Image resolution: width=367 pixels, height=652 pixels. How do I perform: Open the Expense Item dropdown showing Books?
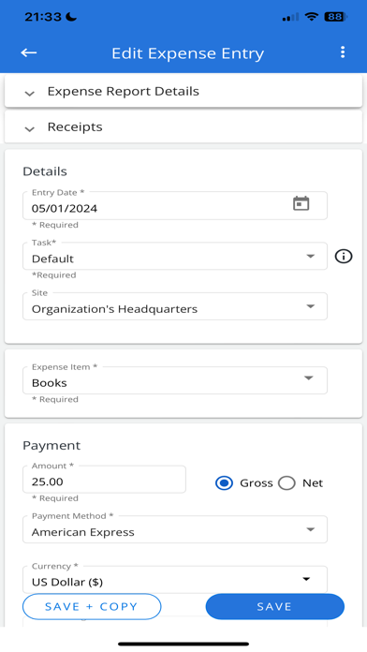tap(175, 380)
